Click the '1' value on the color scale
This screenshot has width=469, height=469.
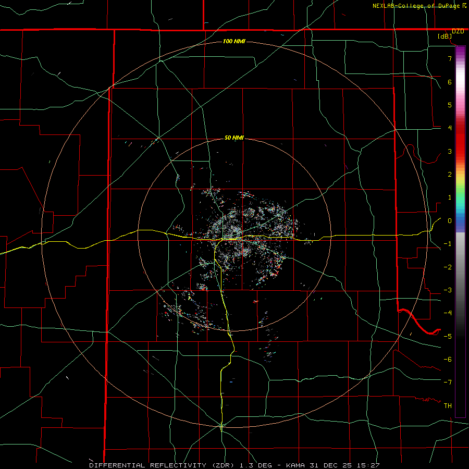(450, 198)
